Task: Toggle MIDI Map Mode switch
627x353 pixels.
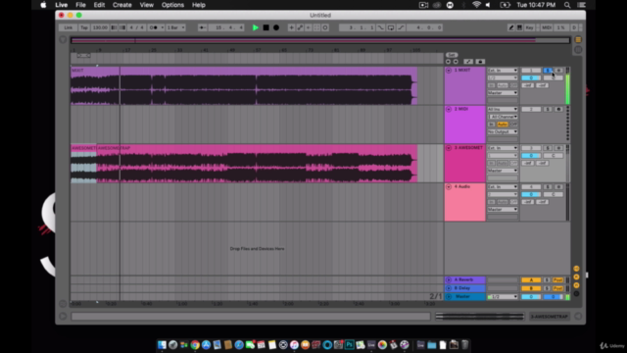Action: pos(547,27)
